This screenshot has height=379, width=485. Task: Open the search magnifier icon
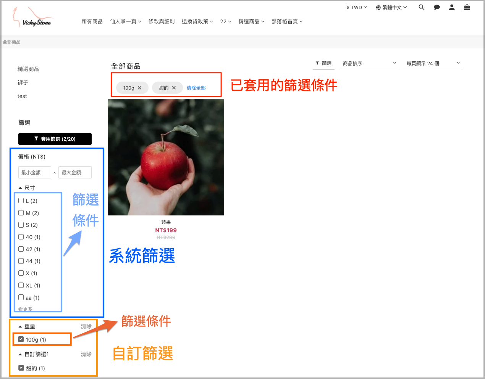(422, 7)
